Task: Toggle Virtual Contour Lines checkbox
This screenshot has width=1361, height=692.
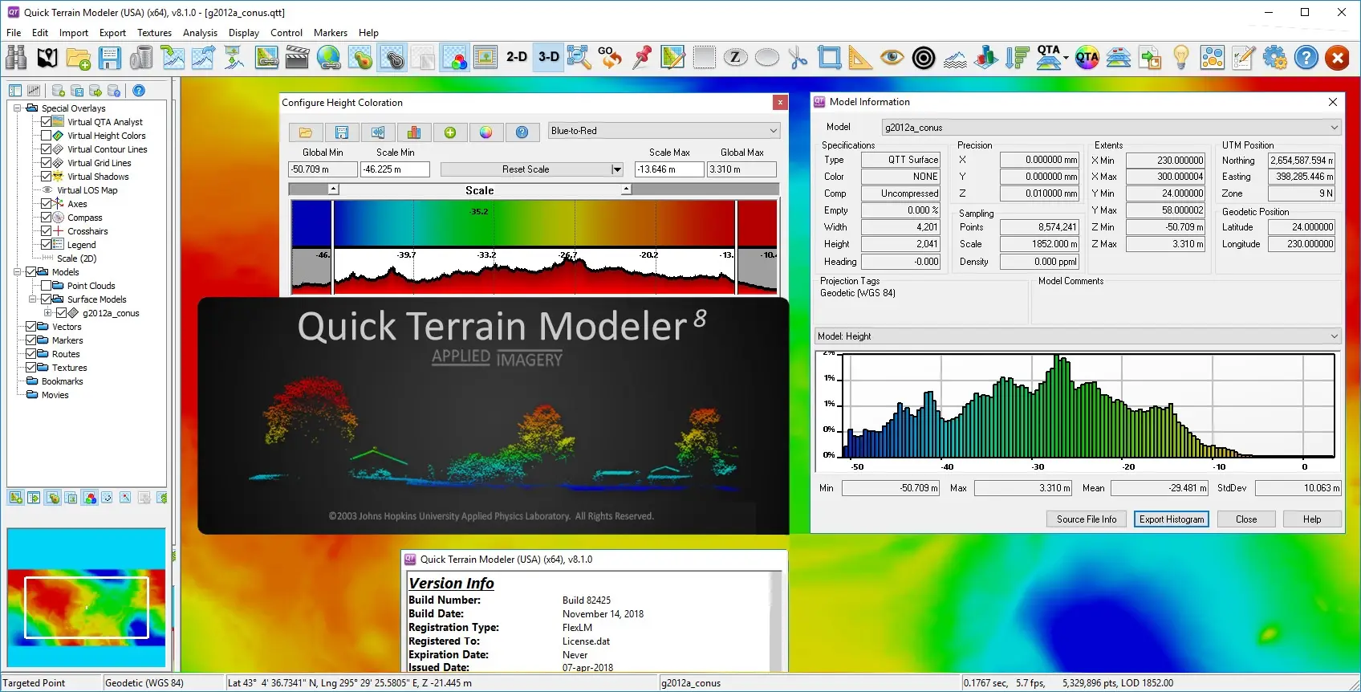Action: [x=46, y=149]
